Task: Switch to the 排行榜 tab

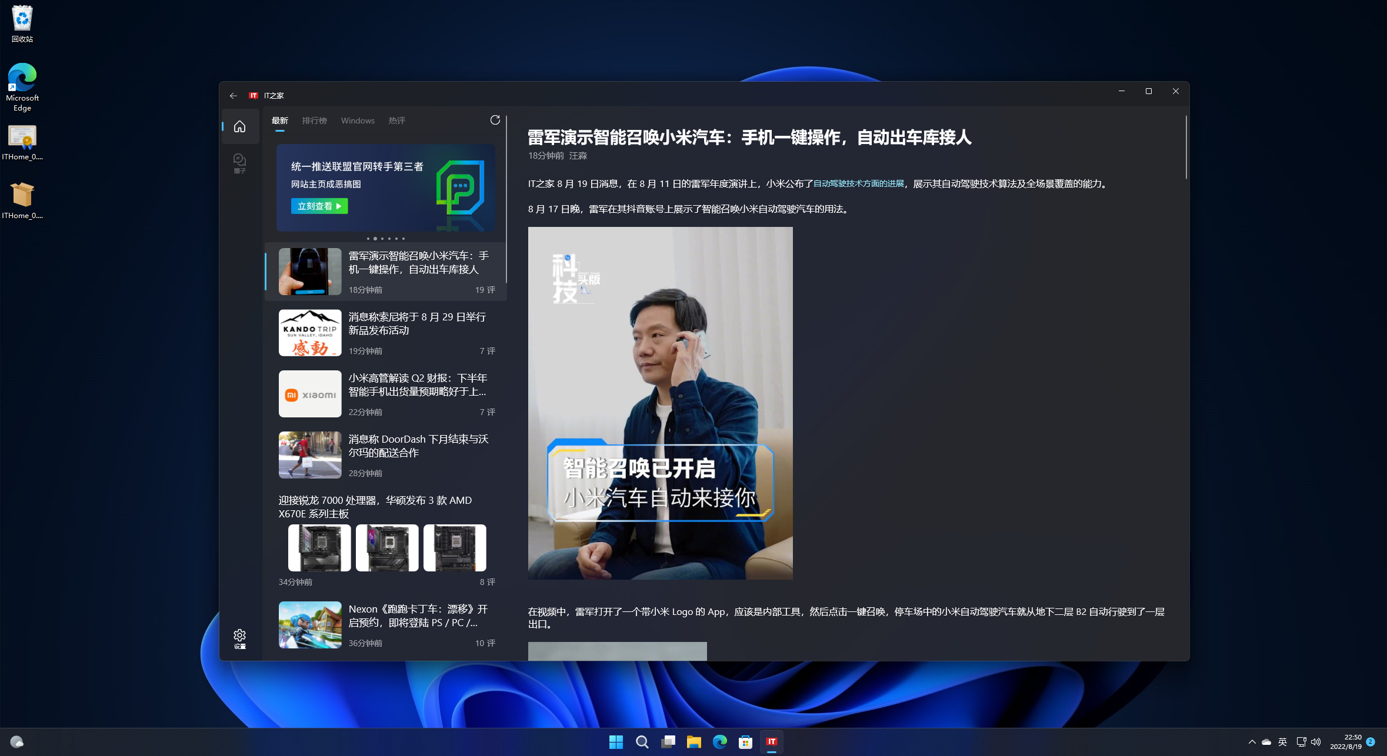Action: click(x=315, y=121)
